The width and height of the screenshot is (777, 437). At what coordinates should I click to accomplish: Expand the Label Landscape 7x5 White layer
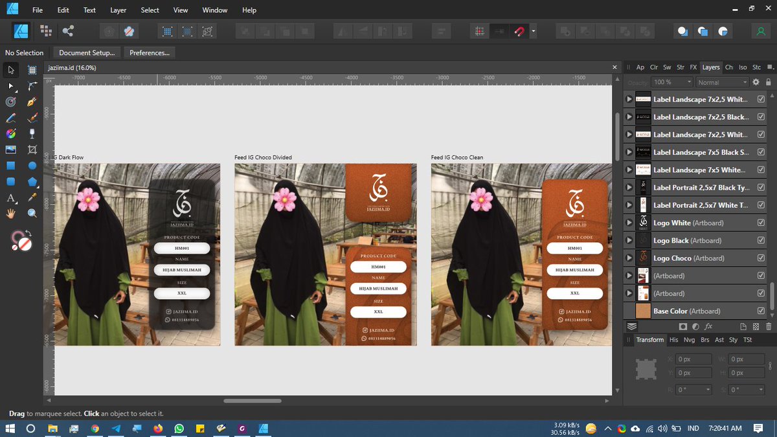(x=628, y=170)
